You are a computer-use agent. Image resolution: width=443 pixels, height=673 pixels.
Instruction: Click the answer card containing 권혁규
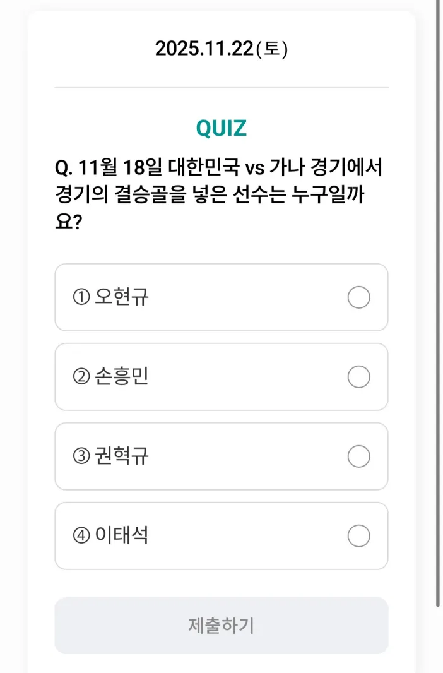click(221, 456)
